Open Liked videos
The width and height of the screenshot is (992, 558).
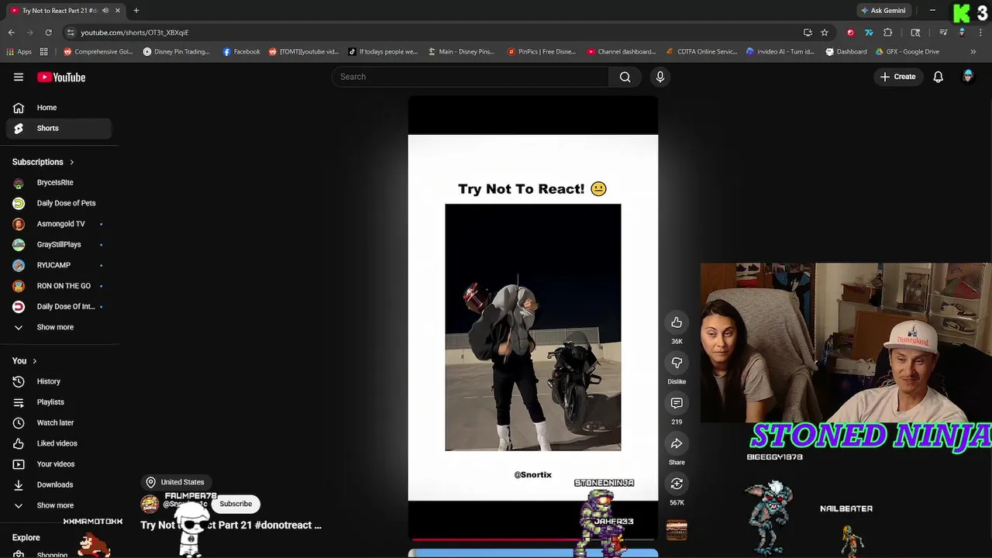(x=58, y=443)
